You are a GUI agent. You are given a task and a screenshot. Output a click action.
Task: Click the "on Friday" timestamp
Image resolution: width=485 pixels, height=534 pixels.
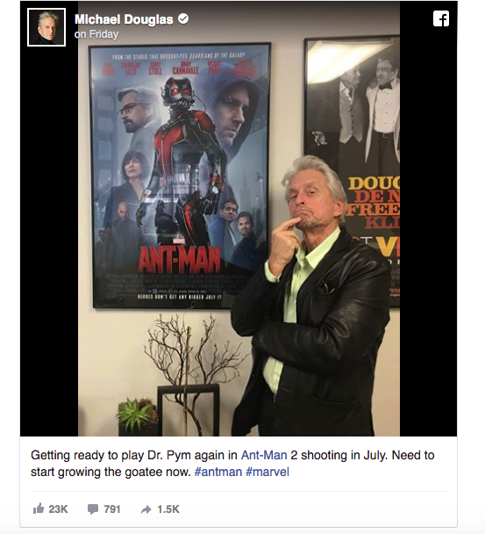(96, 34)
